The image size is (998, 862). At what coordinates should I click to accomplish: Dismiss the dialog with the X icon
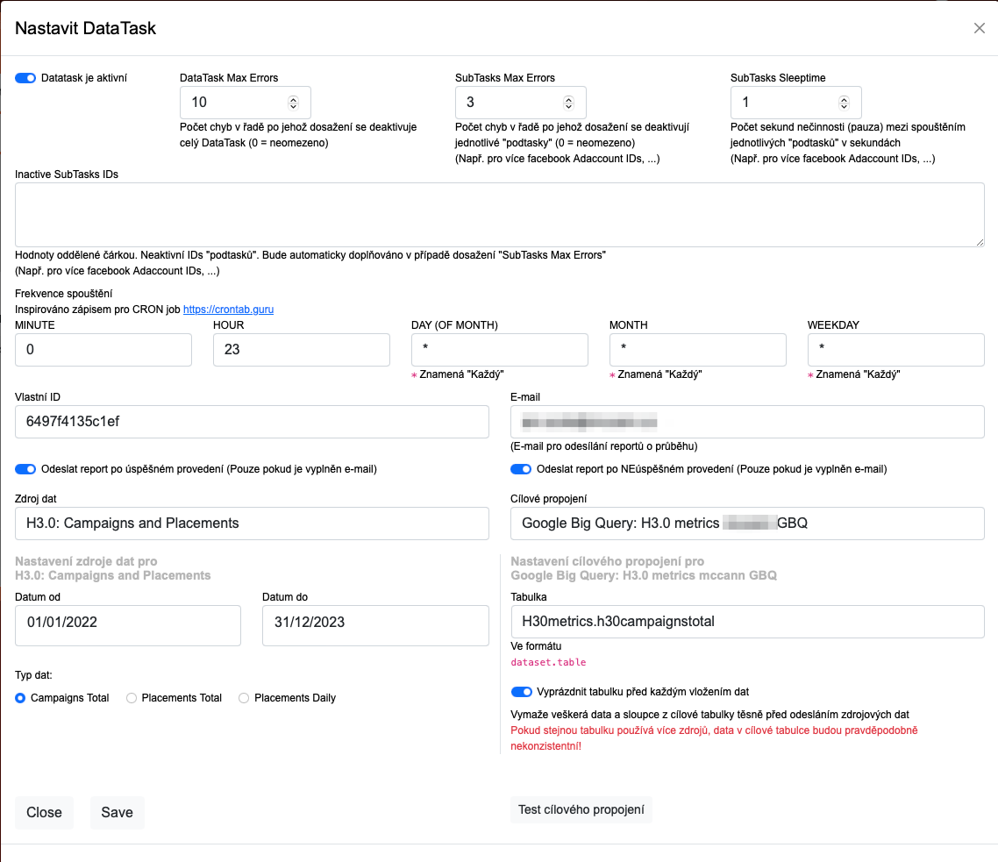[979, 28]
